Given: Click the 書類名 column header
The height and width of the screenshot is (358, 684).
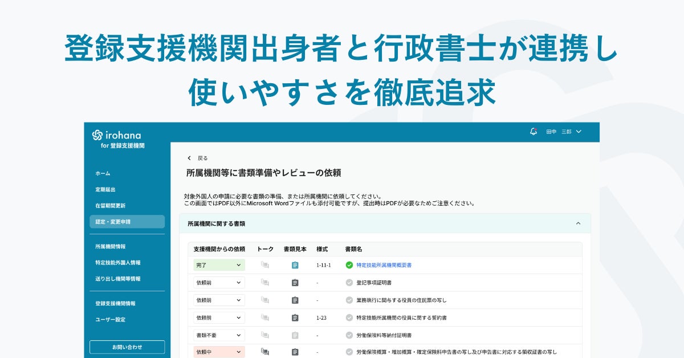Looking at the screenshot, I should (353, 249).
